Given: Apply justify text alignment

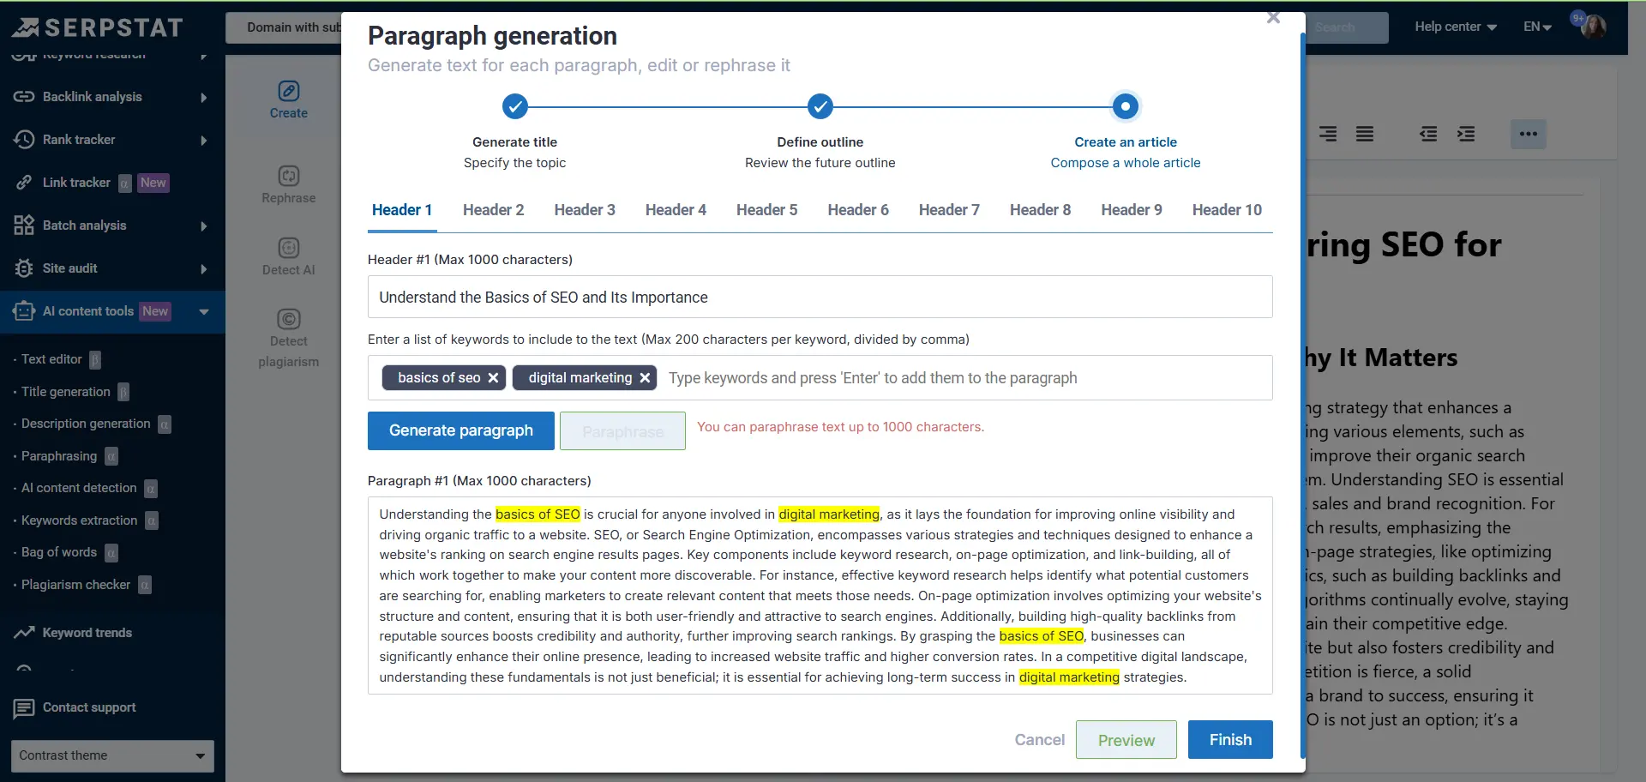Looking at the screenshot, I should pos(1364,134).
